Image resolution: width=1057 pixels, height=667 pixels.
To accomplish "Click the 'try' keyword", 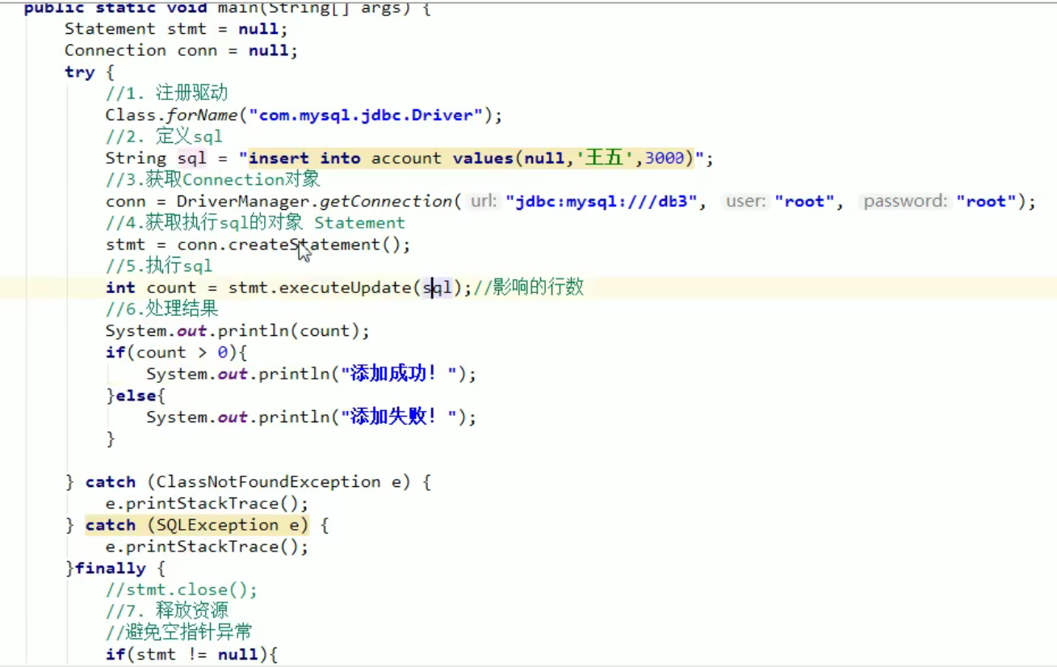I will [x=80, y=72].
